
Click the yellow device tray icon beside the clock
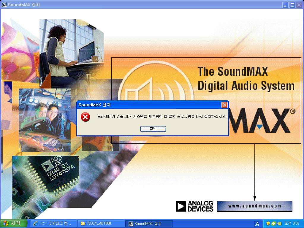click(279, 224)
